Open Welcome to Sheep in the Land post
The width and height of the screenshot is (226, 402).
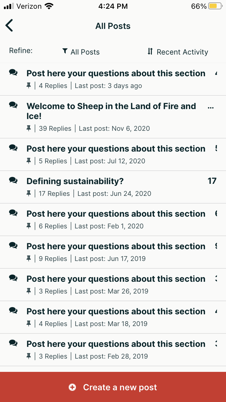[111, 110]
